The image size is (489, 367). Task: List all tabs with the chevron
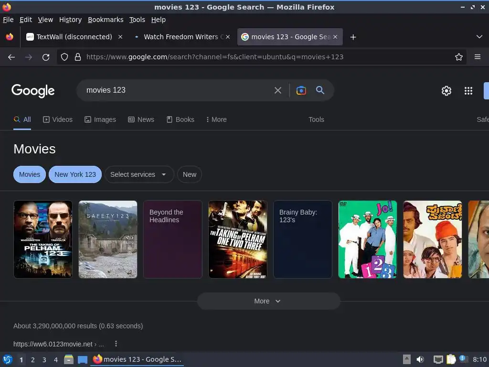coord(479,37)
